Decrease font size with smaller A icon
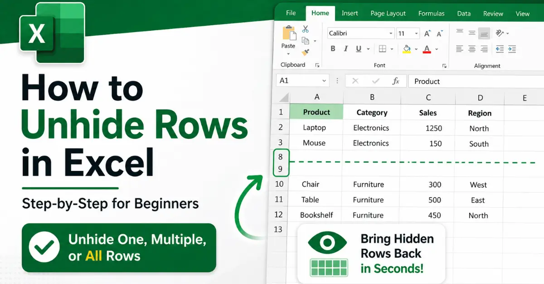This screenshot has width=544, height=284. point(439,33)
